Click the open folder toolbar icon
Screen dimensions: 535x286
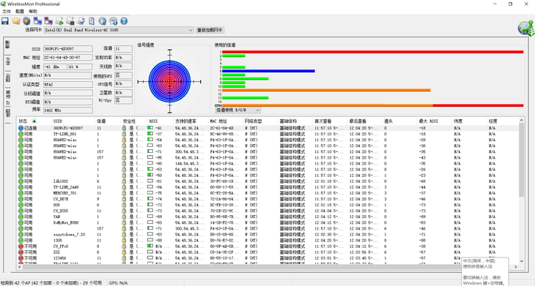point(16,21)
